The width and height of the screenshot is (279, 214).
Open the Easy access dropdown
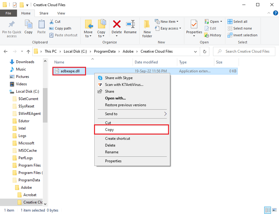(x=168, y=28)
